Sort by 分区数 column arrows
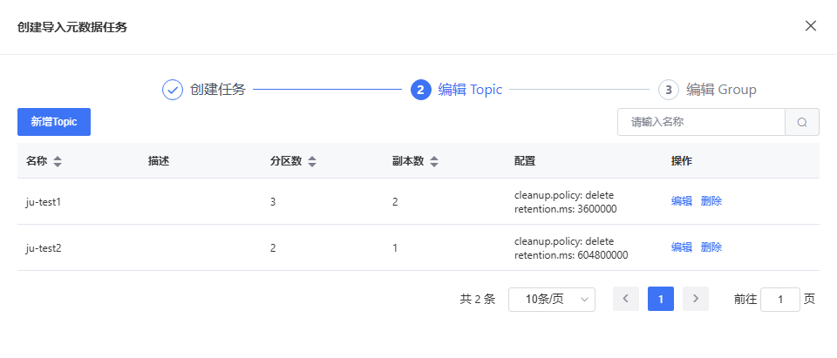Screen dimensions: 837x358 [312, 161]
